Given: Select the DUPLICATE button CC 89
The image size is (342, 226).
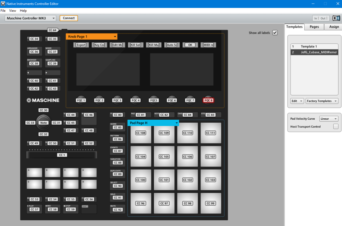Looking at the screenshot, I should click(x=118, y=174).
